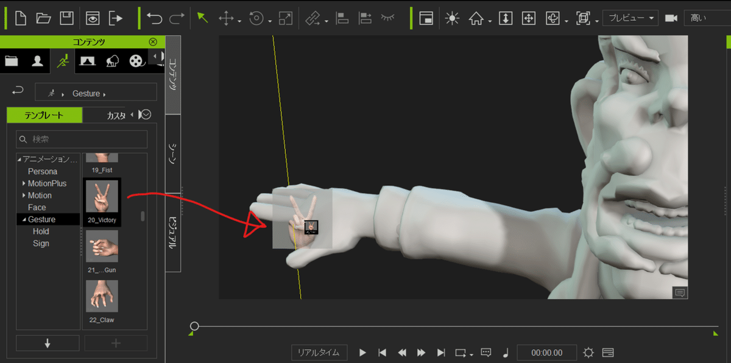731x363 pixels.
Task: Open Home view dropdown arrow
Action: 490,22
